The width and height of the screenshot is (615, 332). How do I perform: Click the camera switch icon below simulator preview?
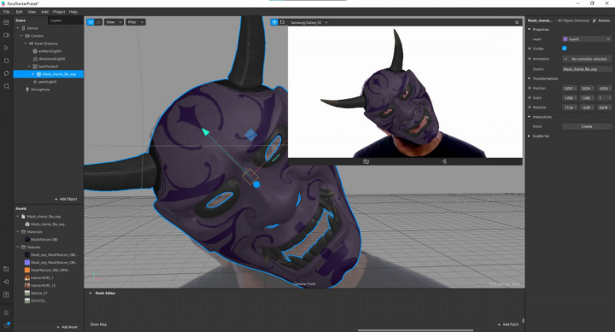[x=366, y=161]
